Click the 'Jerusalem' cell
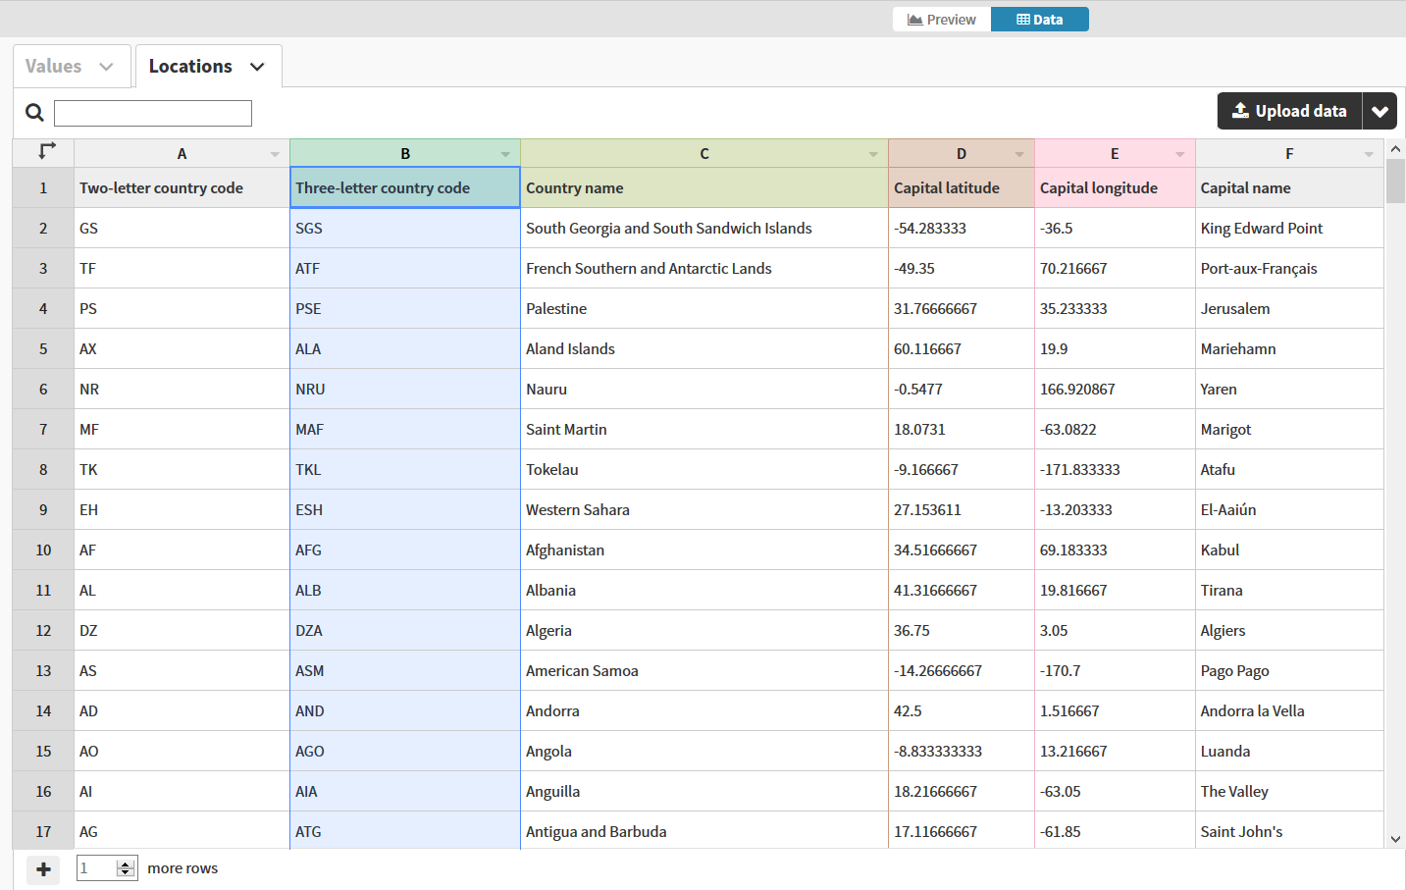The width and height of the screenshot is (1406, 890). pos(1289,308)
